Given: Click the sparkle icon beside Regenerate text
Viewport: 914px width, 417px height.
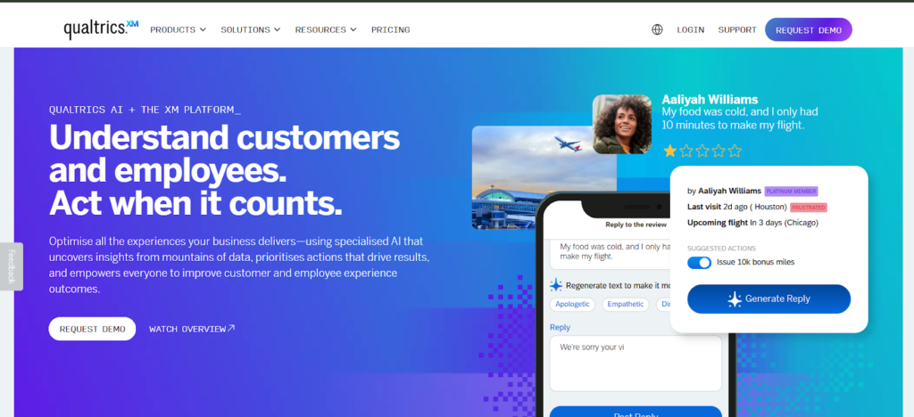Looking at the screenshot, I should coord(556,285).
